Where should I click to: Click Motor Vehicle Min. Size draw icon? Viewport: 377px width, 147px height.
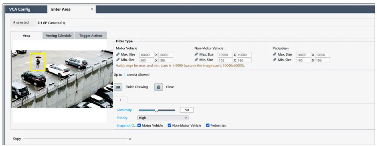click(118, 60)
